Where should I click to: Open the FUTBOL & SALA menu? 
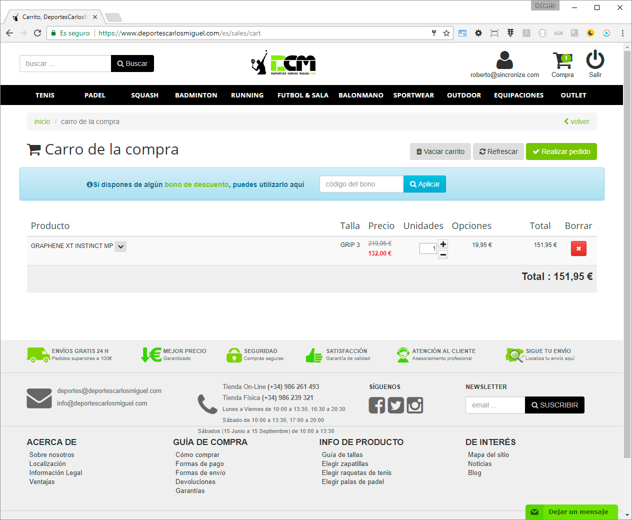tap(303, 95)
